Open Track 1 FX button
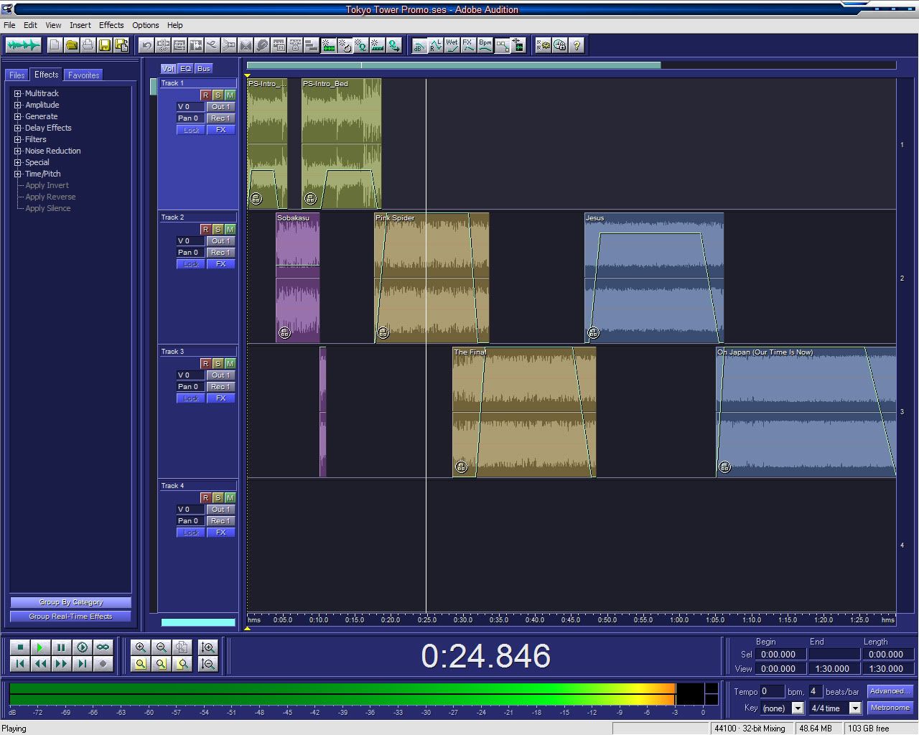This screenshot has width=919, height=735. [x=220, y=130]
